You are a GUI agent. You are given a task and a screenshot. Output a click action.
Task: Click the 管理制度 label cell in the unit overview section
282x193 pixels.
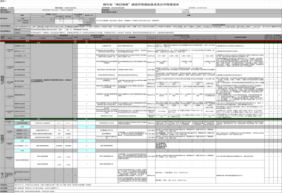pos(22,29)
